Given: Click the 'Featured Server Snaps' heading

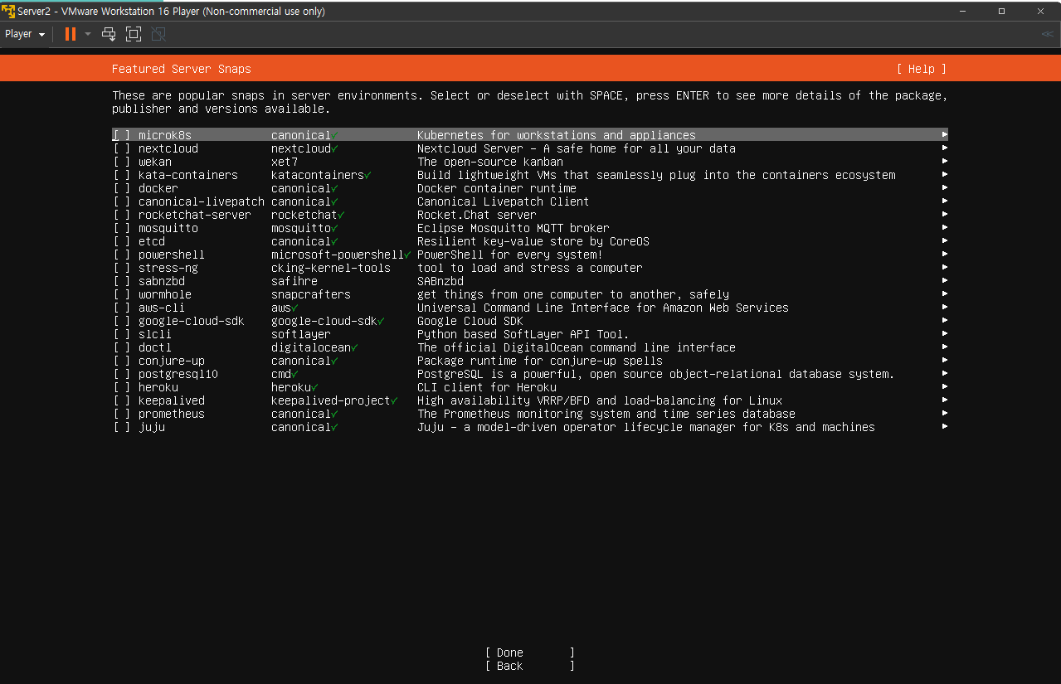Looking at the screenshot, I should 182,69.
